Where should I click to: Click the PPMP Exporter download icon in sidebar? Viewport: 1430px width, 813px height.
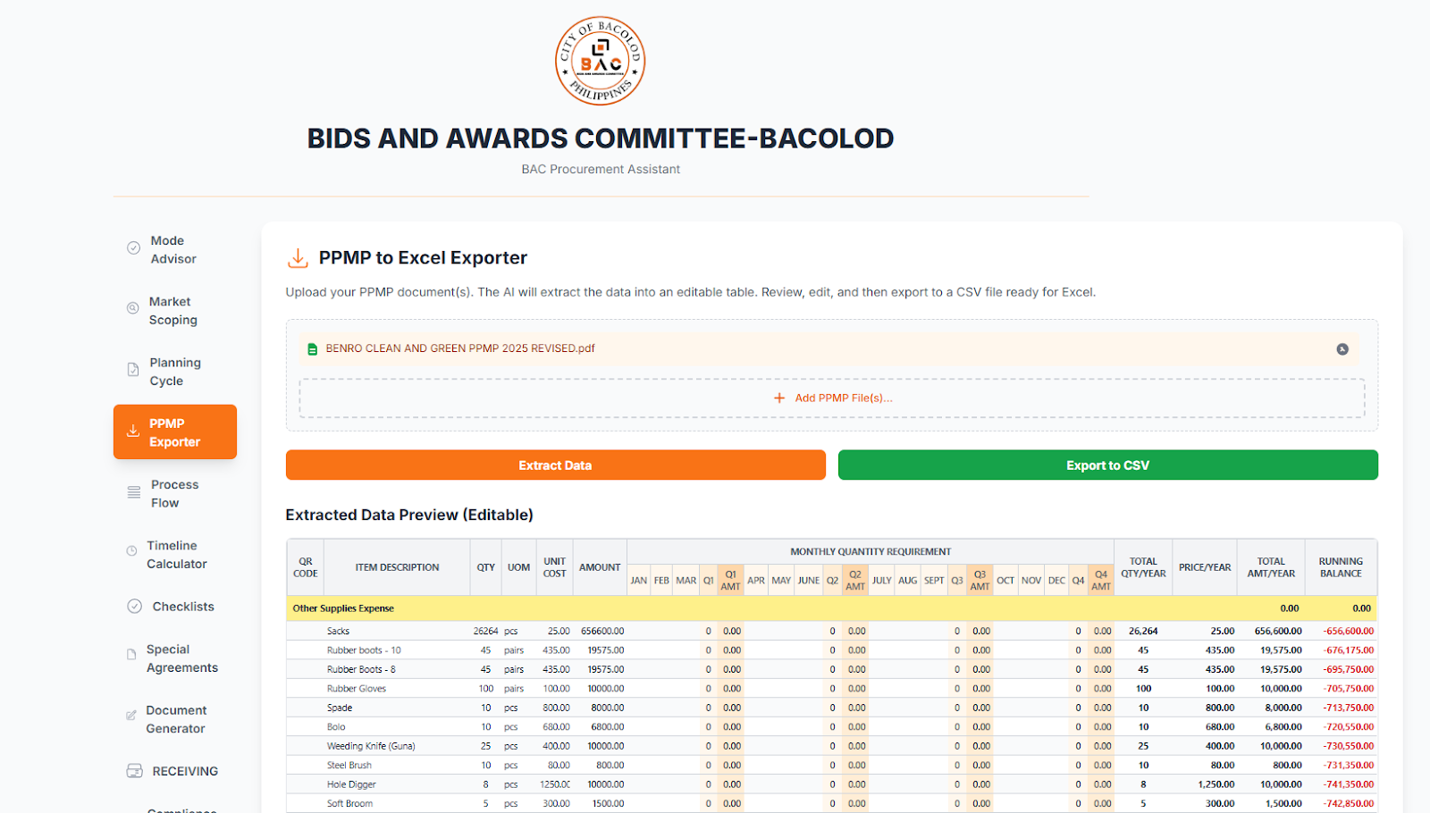132,431
